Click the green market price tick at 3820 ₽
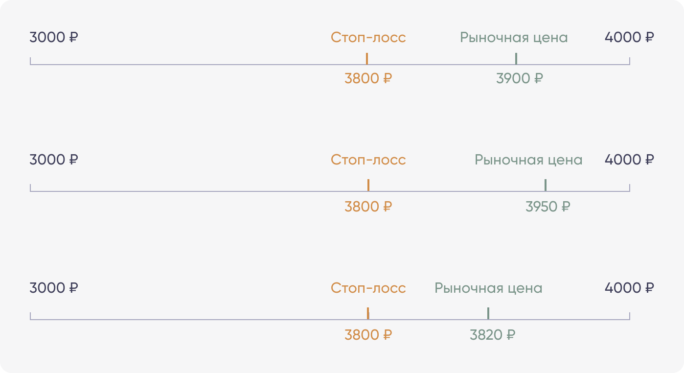This screenshot has height=373, width=684. click(488, 313)
